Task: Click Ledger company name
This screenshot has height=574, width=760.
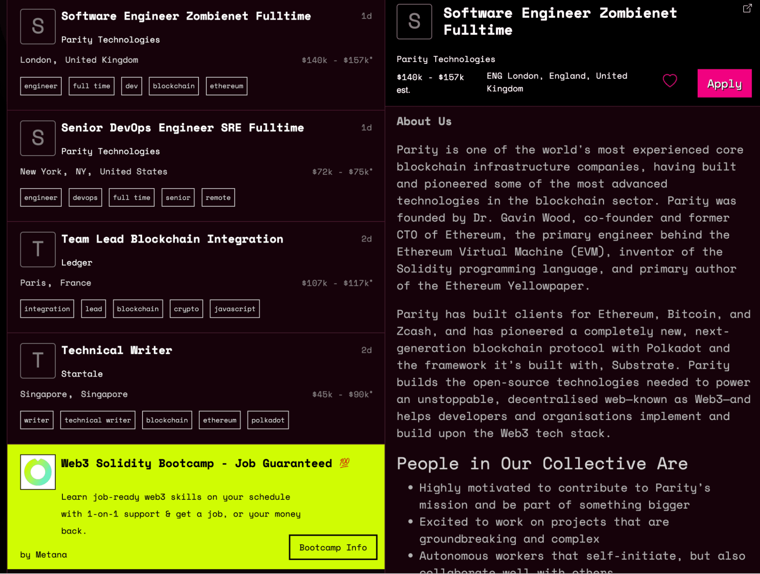Action: [77, 263]
